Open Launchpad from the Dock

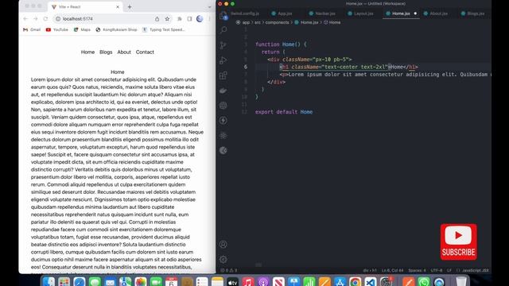click(64, 282)
